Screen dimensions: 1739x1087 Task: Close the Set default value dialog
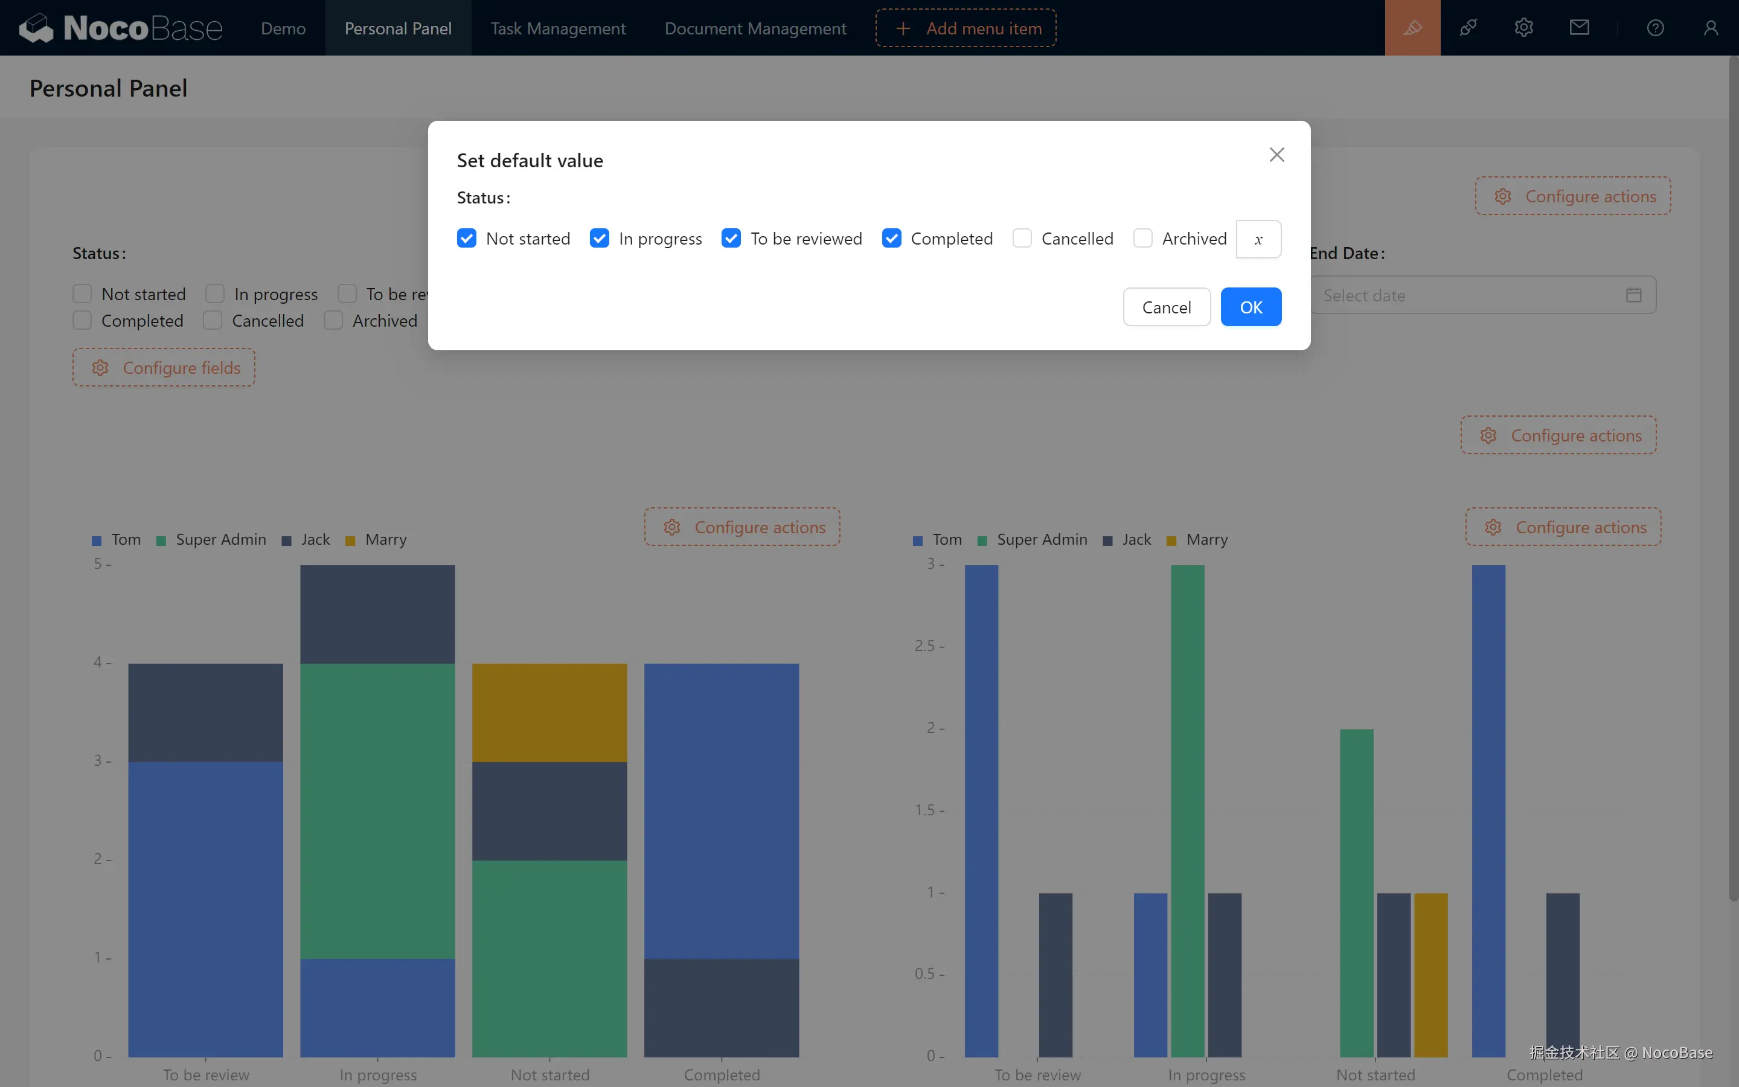[x=1276, y=155]
